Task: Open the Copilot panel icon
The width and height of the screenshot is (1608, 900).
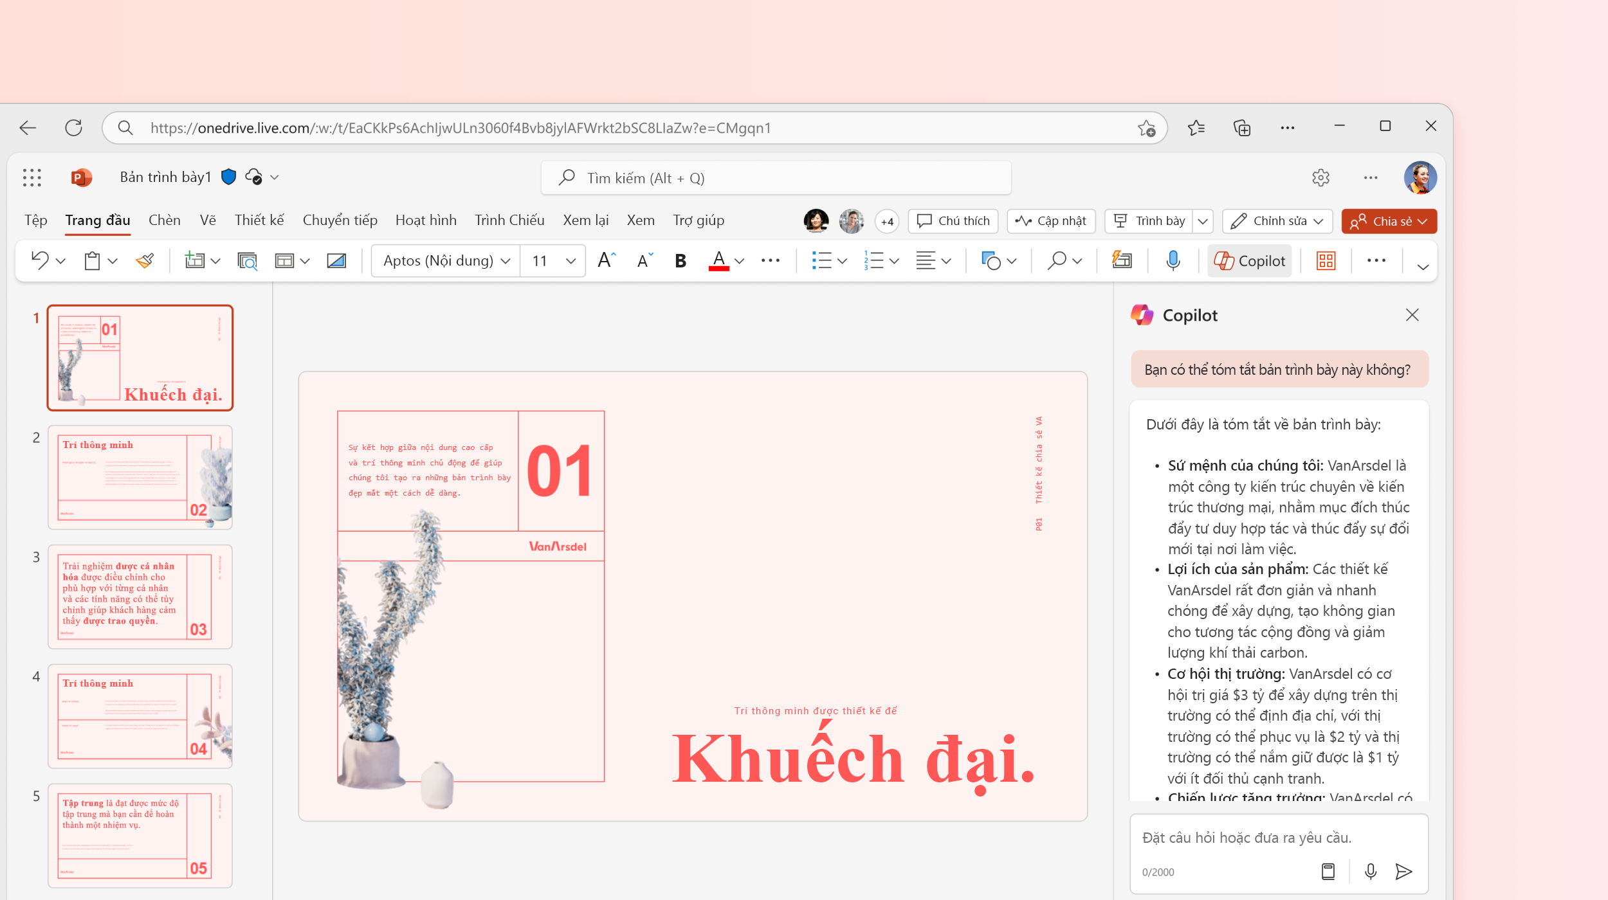Action: click(x=1250, y=260)
